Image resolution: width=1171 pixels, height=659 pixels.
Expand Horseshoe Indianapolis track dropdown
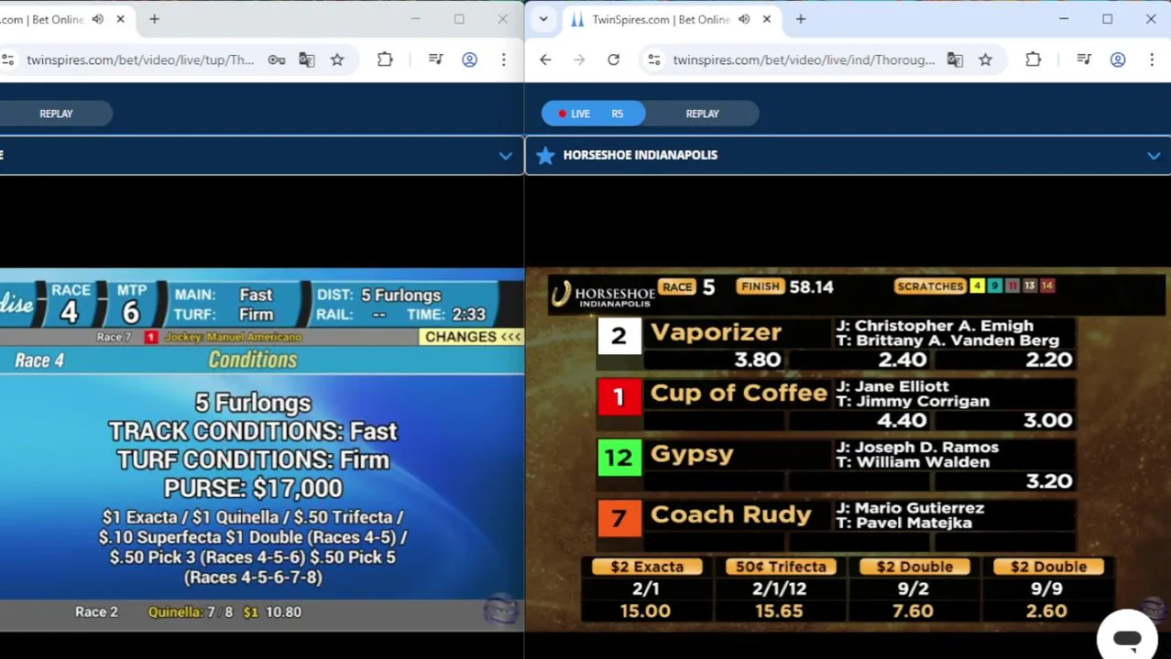point(1154,156)
